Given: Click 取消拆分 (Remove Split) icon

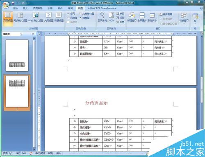Looking at the screenshot, I should (152, 17).
